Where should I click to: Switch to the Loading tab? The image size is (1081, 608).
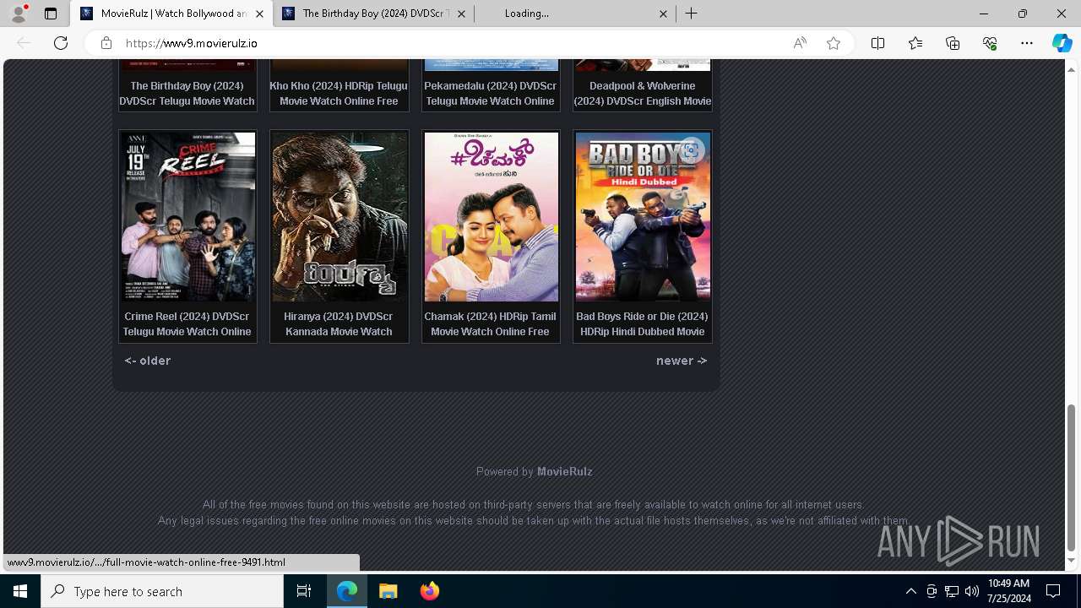click(574, 14)
